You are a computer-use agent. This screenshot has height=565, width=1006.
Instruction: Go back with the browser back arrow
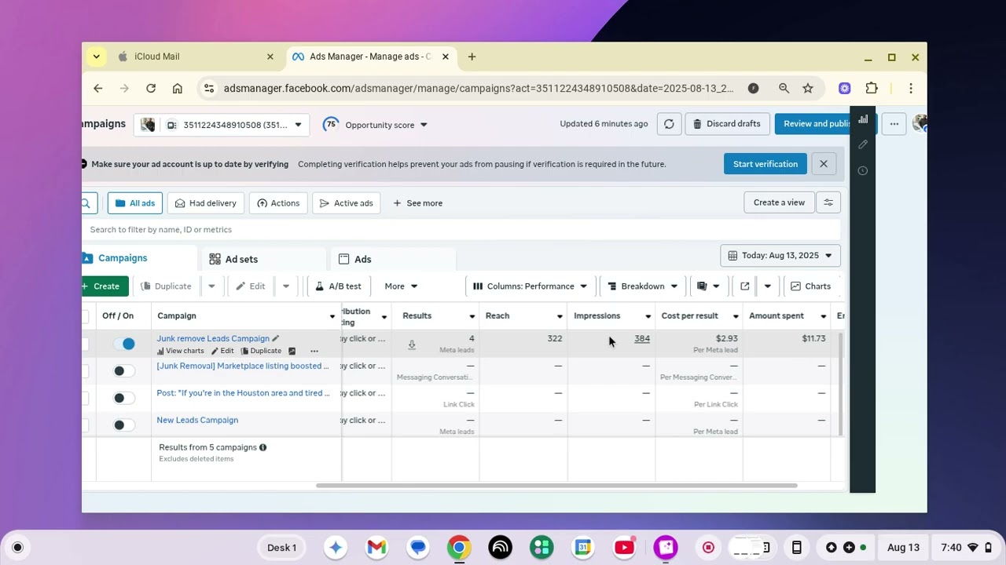98,89
